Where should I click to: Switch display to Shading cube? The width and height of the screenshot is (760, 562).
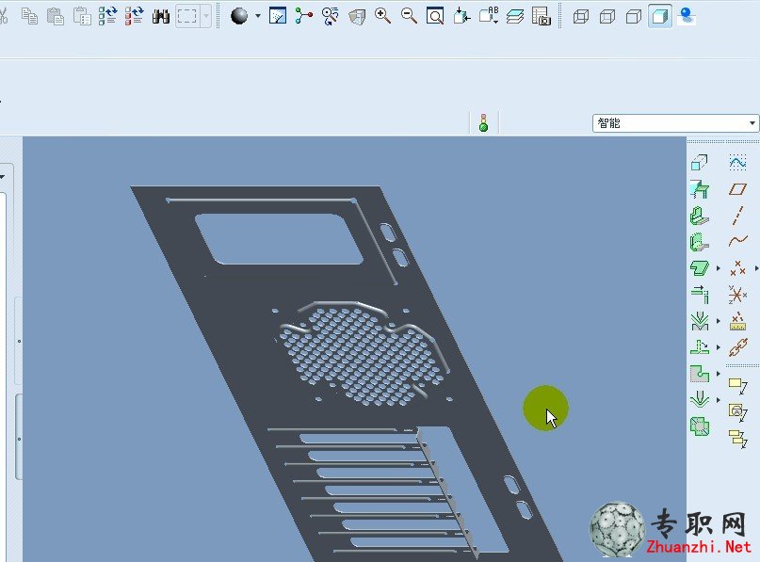point(659,16)
